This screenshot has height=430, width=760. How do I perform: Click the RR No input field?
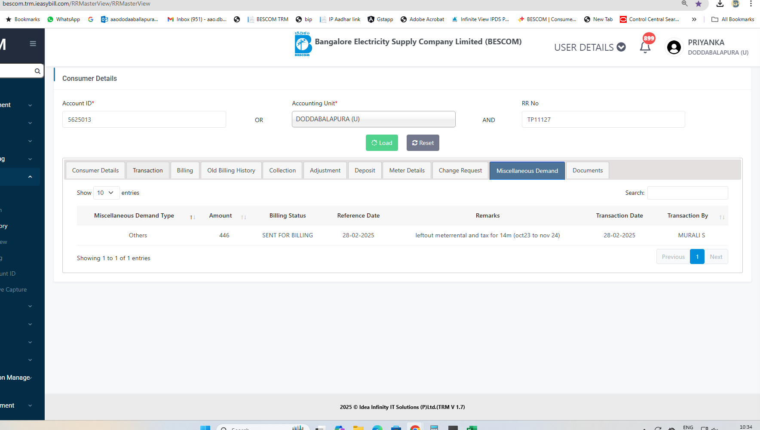point(604,120)
